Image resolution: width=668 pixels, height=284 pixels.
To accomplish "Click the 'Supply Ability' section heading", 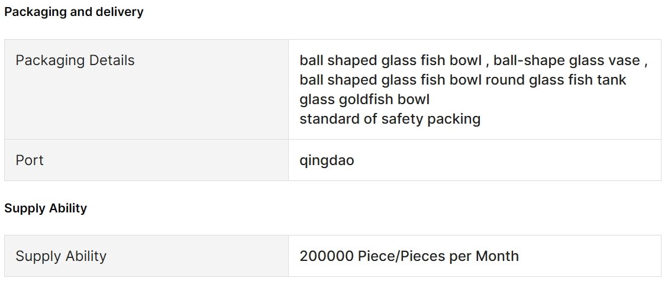I will pyautogui.click(x=46, y=208).
